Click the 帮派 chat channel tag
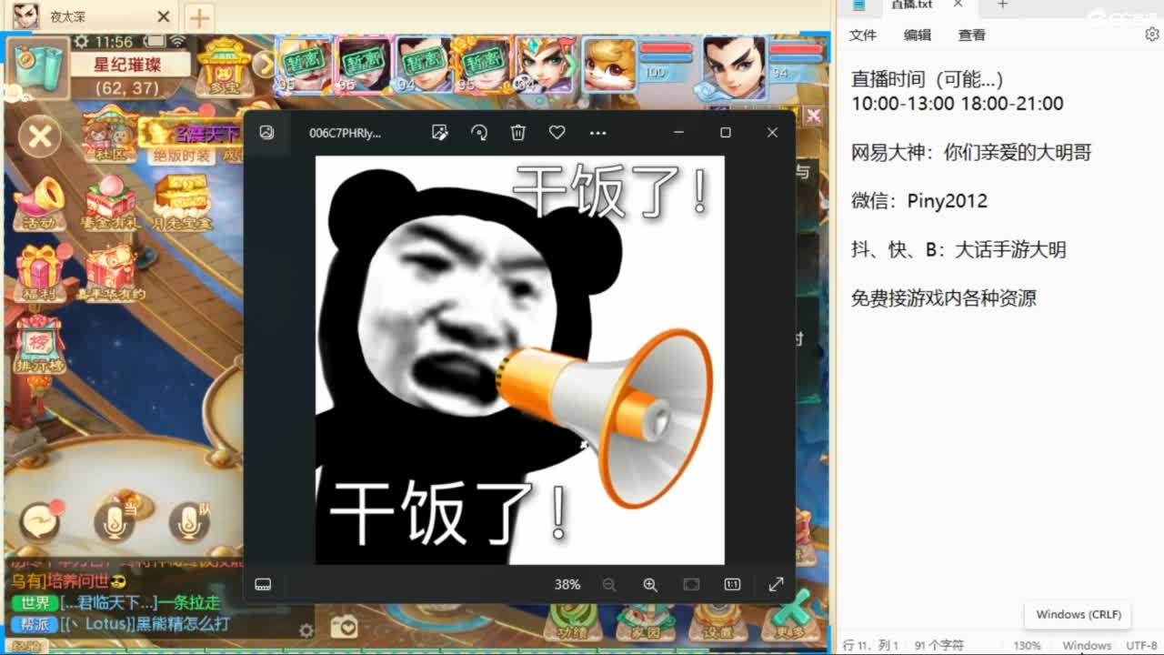Screen dimensions: 1164x655 point(35,625)
